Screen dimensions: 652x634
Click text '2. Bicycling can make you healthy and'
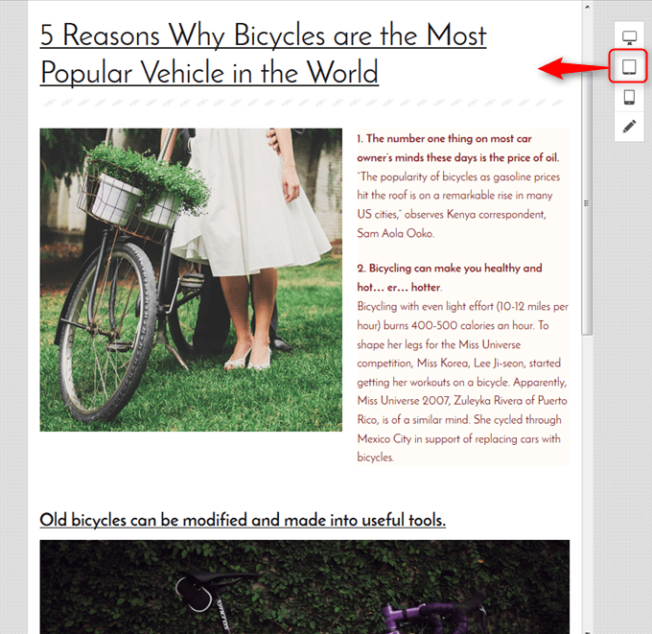[449, 268]
